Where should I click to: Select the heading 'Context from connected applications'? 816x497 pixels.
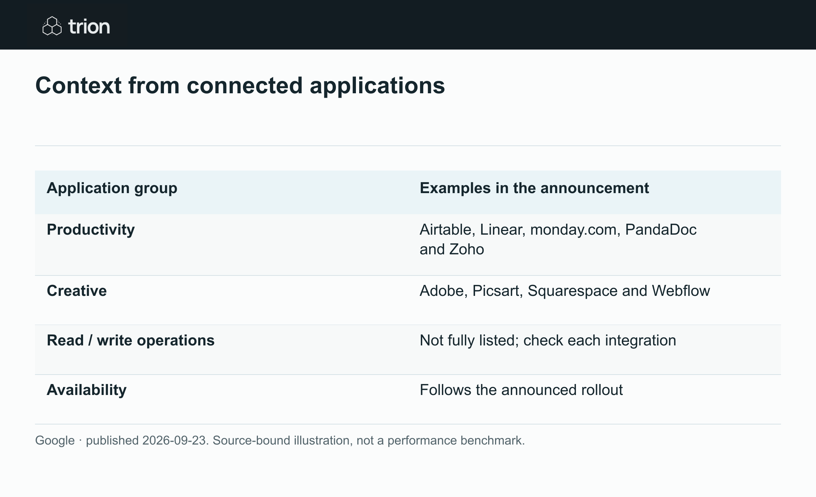point(240,86)
